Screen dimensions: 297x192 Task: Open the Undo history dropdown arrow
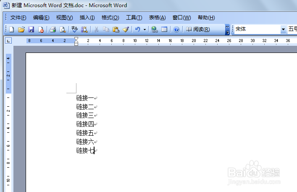point(145,29)
